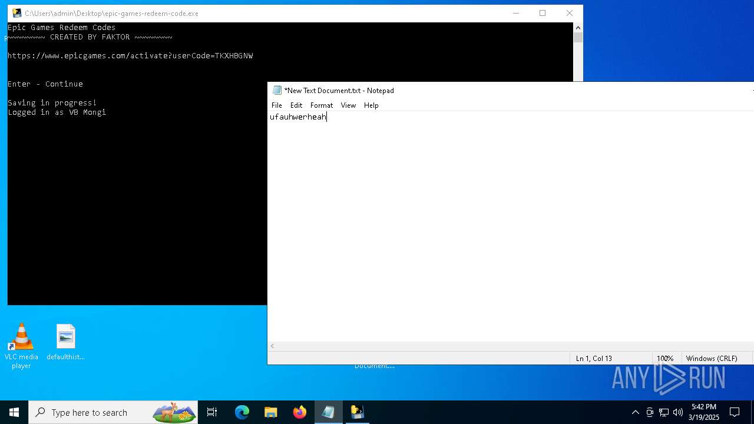Viewport: 754px width, 424px height.
Task: Click 'Logged in as VB Mongi' text
Action: click(x=57, y=112)
